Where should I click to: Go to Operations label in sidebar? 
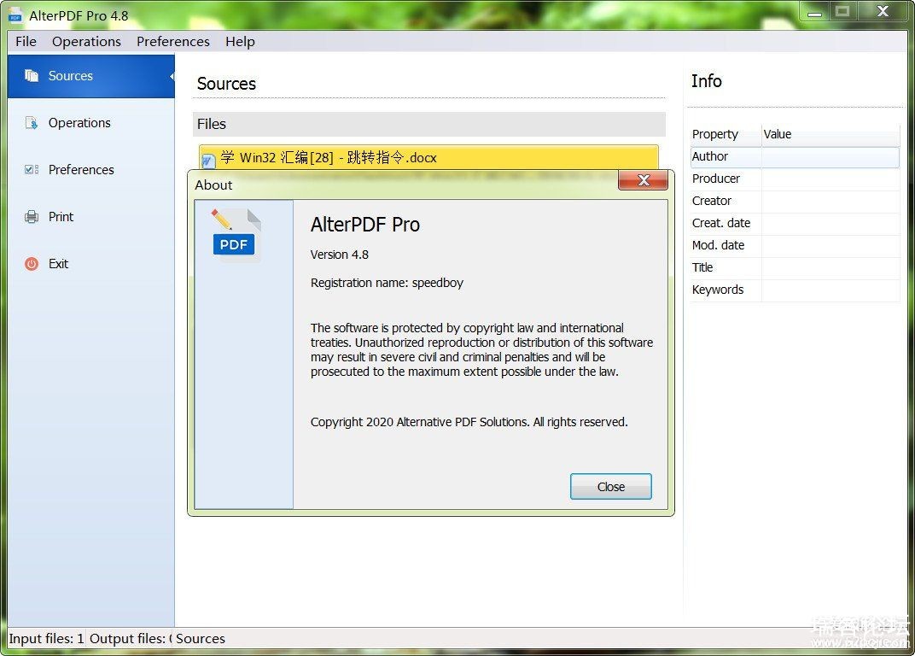click(x=79, y=123)
